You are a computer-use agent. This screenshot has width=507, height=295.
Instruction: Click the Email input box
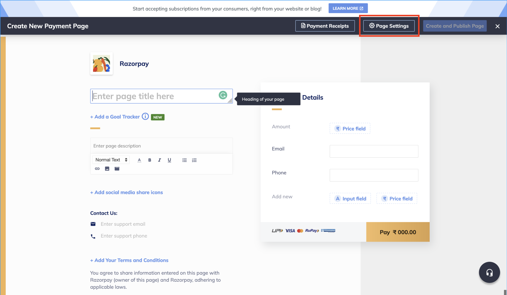[374, 151]
